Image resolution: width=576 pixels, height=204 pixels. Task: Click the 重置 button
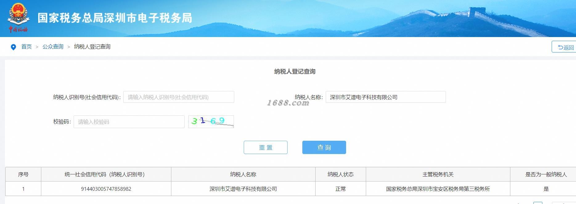[x=266, y=147]
